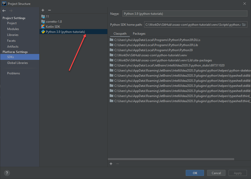Add a classpath entry with bottom plus icon
Viewport: 251px width, 179px height.
(x=111, y=164)
